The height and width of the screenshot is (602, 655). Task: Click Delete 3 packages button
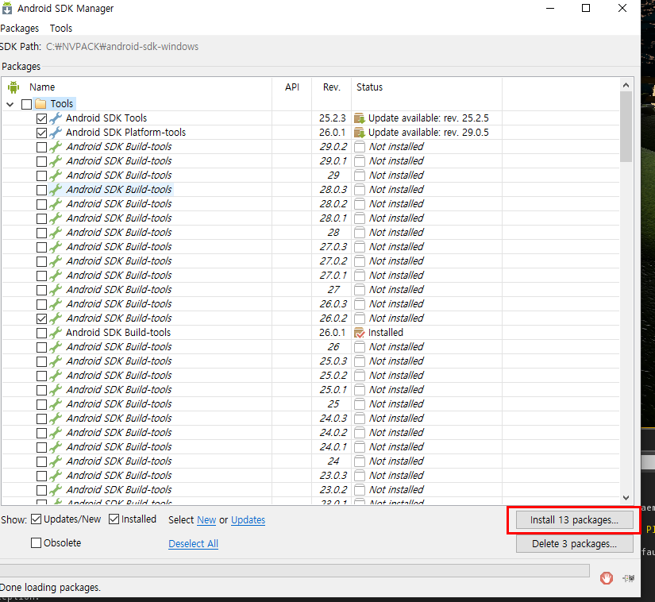pyautogui.click(x=574, y=544)
